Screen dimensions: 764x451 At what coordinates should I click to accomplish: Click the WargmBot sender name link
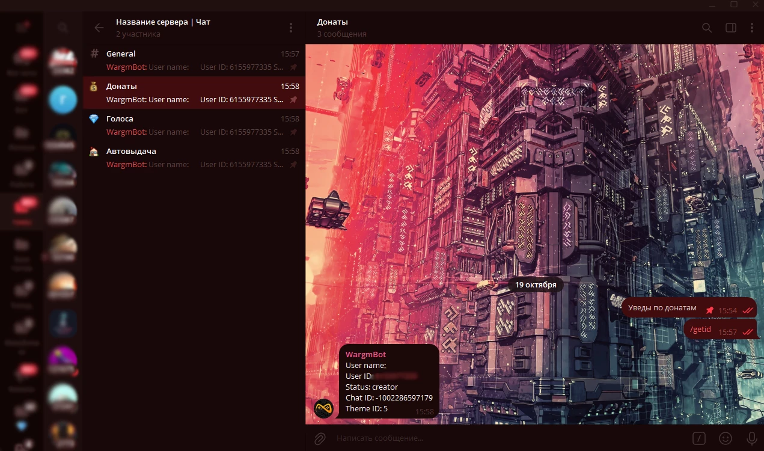click(x=365, y=355)
